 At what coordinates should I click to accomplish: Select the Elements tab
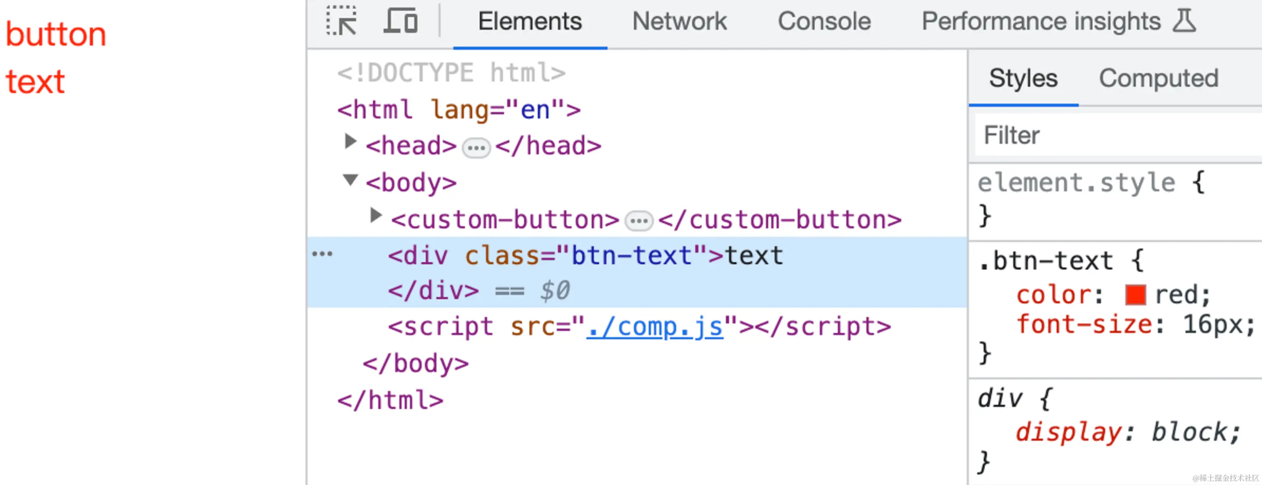(x=530, y=22)
